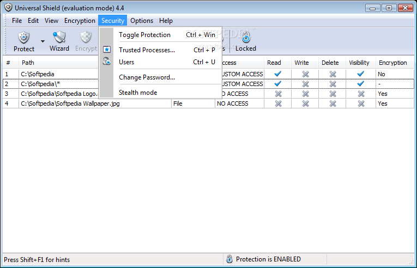Select the C:\Softpedia\* path row
417x268 pixels.
click(x=40, y=84)
